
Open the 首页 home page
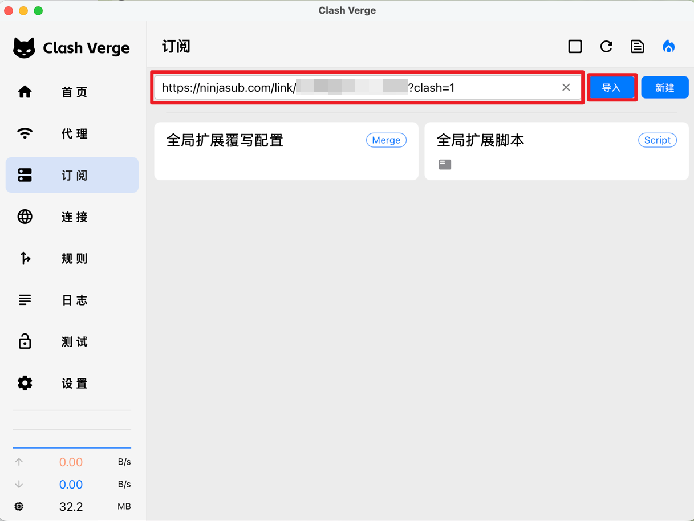(72, 92)
